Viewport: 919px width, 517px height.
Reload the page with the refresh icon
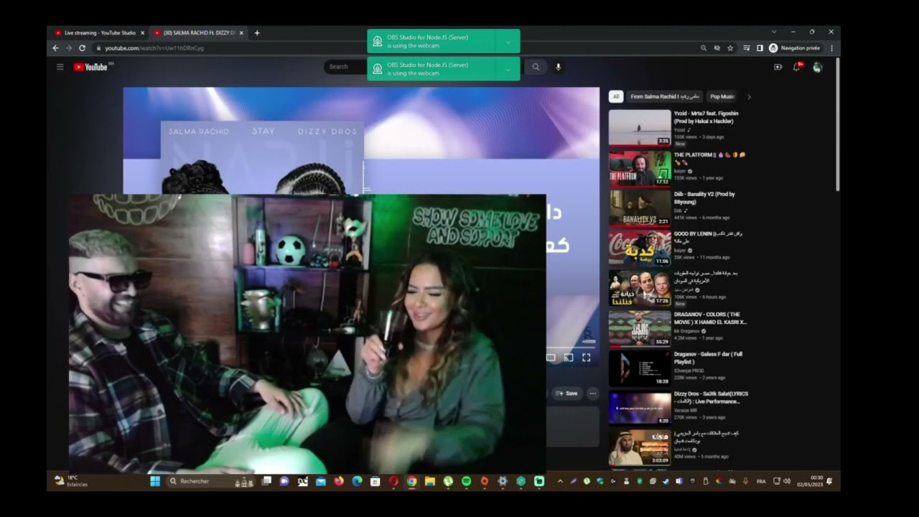82,48
